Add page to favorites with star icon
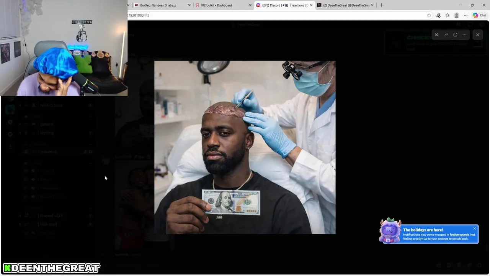The height and width of the screenshot is (276, 490). pos(429,15)
